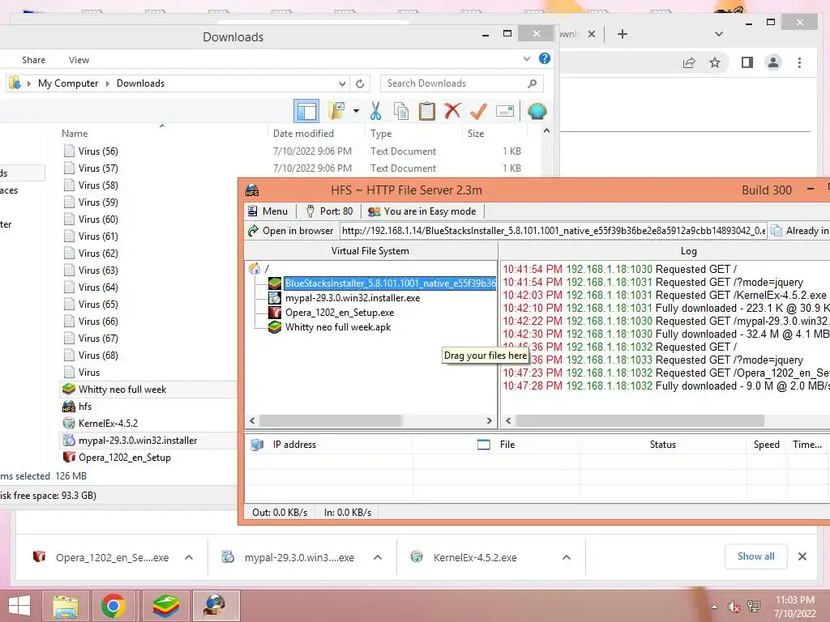Click the new folder icon in Explorer toolbar
The image size is (830, 622).
(x=336, y=111)
